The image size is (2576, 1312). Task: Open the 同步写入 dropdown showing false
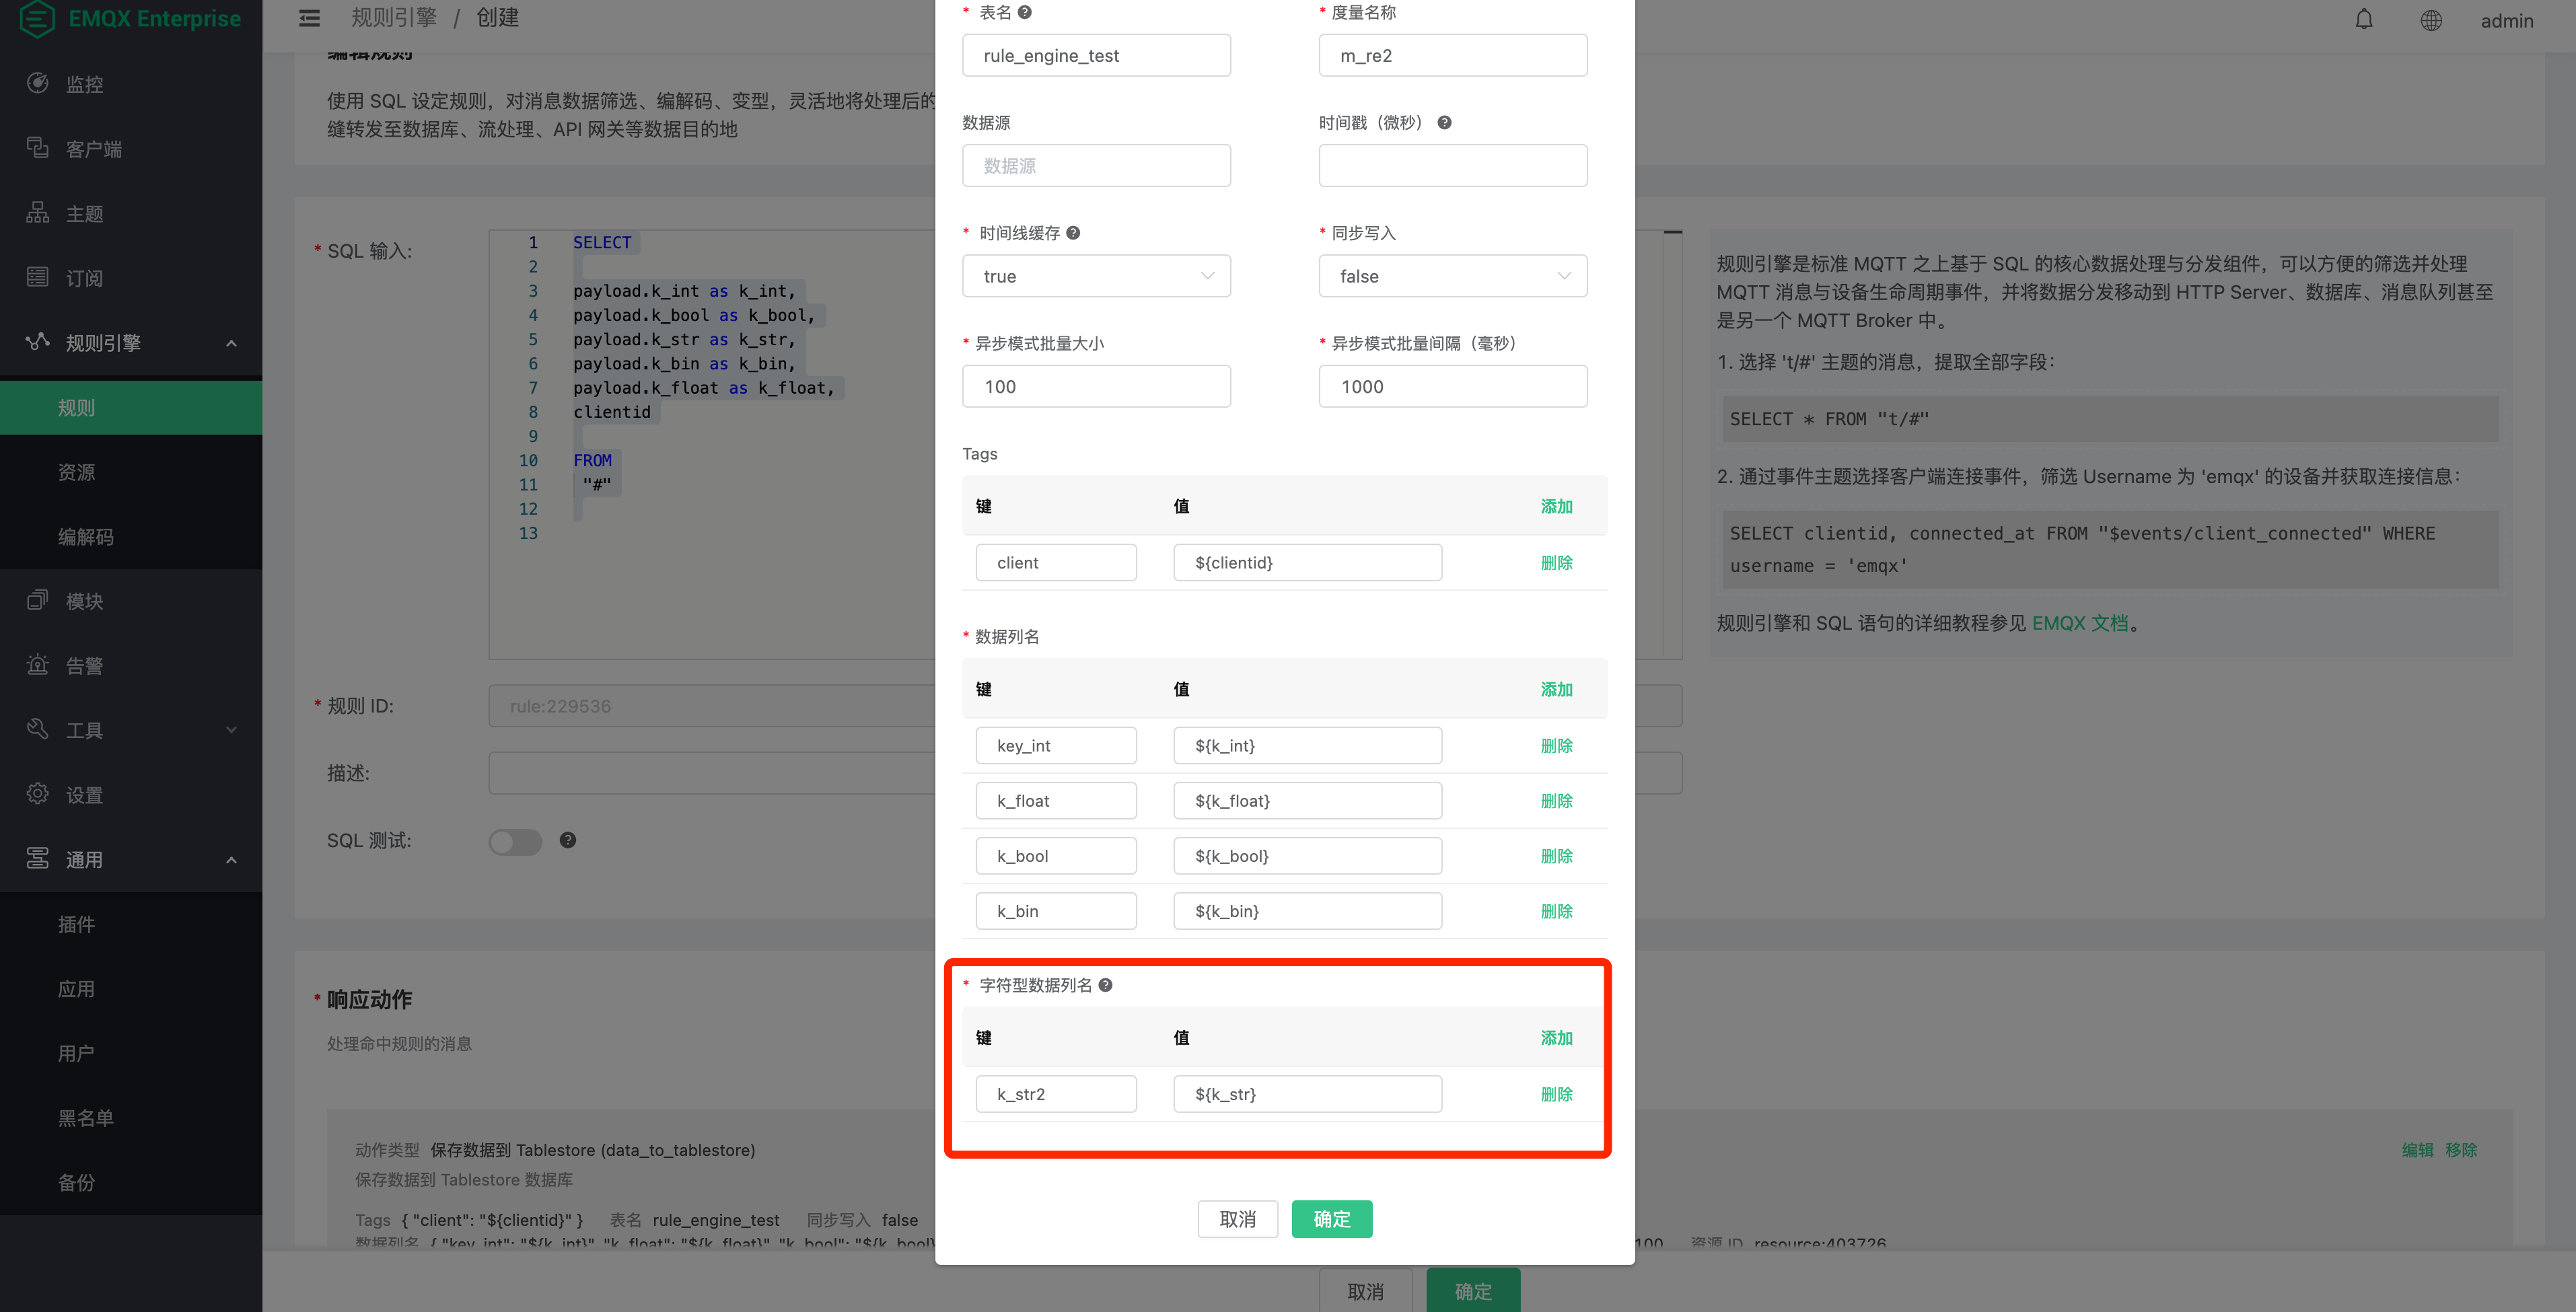click(x=1452, y=276)
